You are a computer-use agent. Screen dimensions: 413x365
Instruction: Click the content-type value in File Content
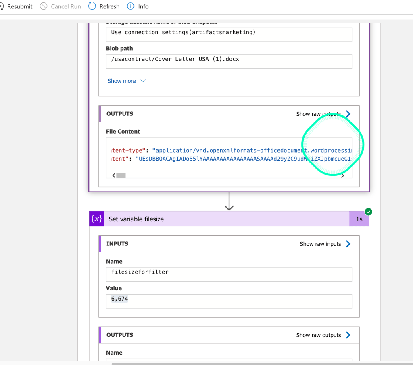point(252,151)
